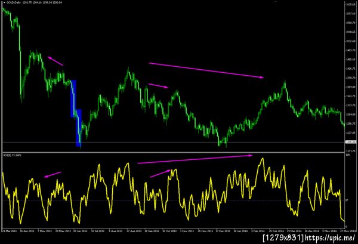Click the 21 Mar 2013 date label
358x244 pixels.
pos(9,231)
